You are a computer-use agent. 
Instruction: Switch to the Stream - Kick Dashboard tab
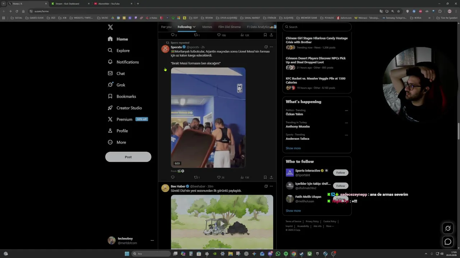click(x=70, y=4)
